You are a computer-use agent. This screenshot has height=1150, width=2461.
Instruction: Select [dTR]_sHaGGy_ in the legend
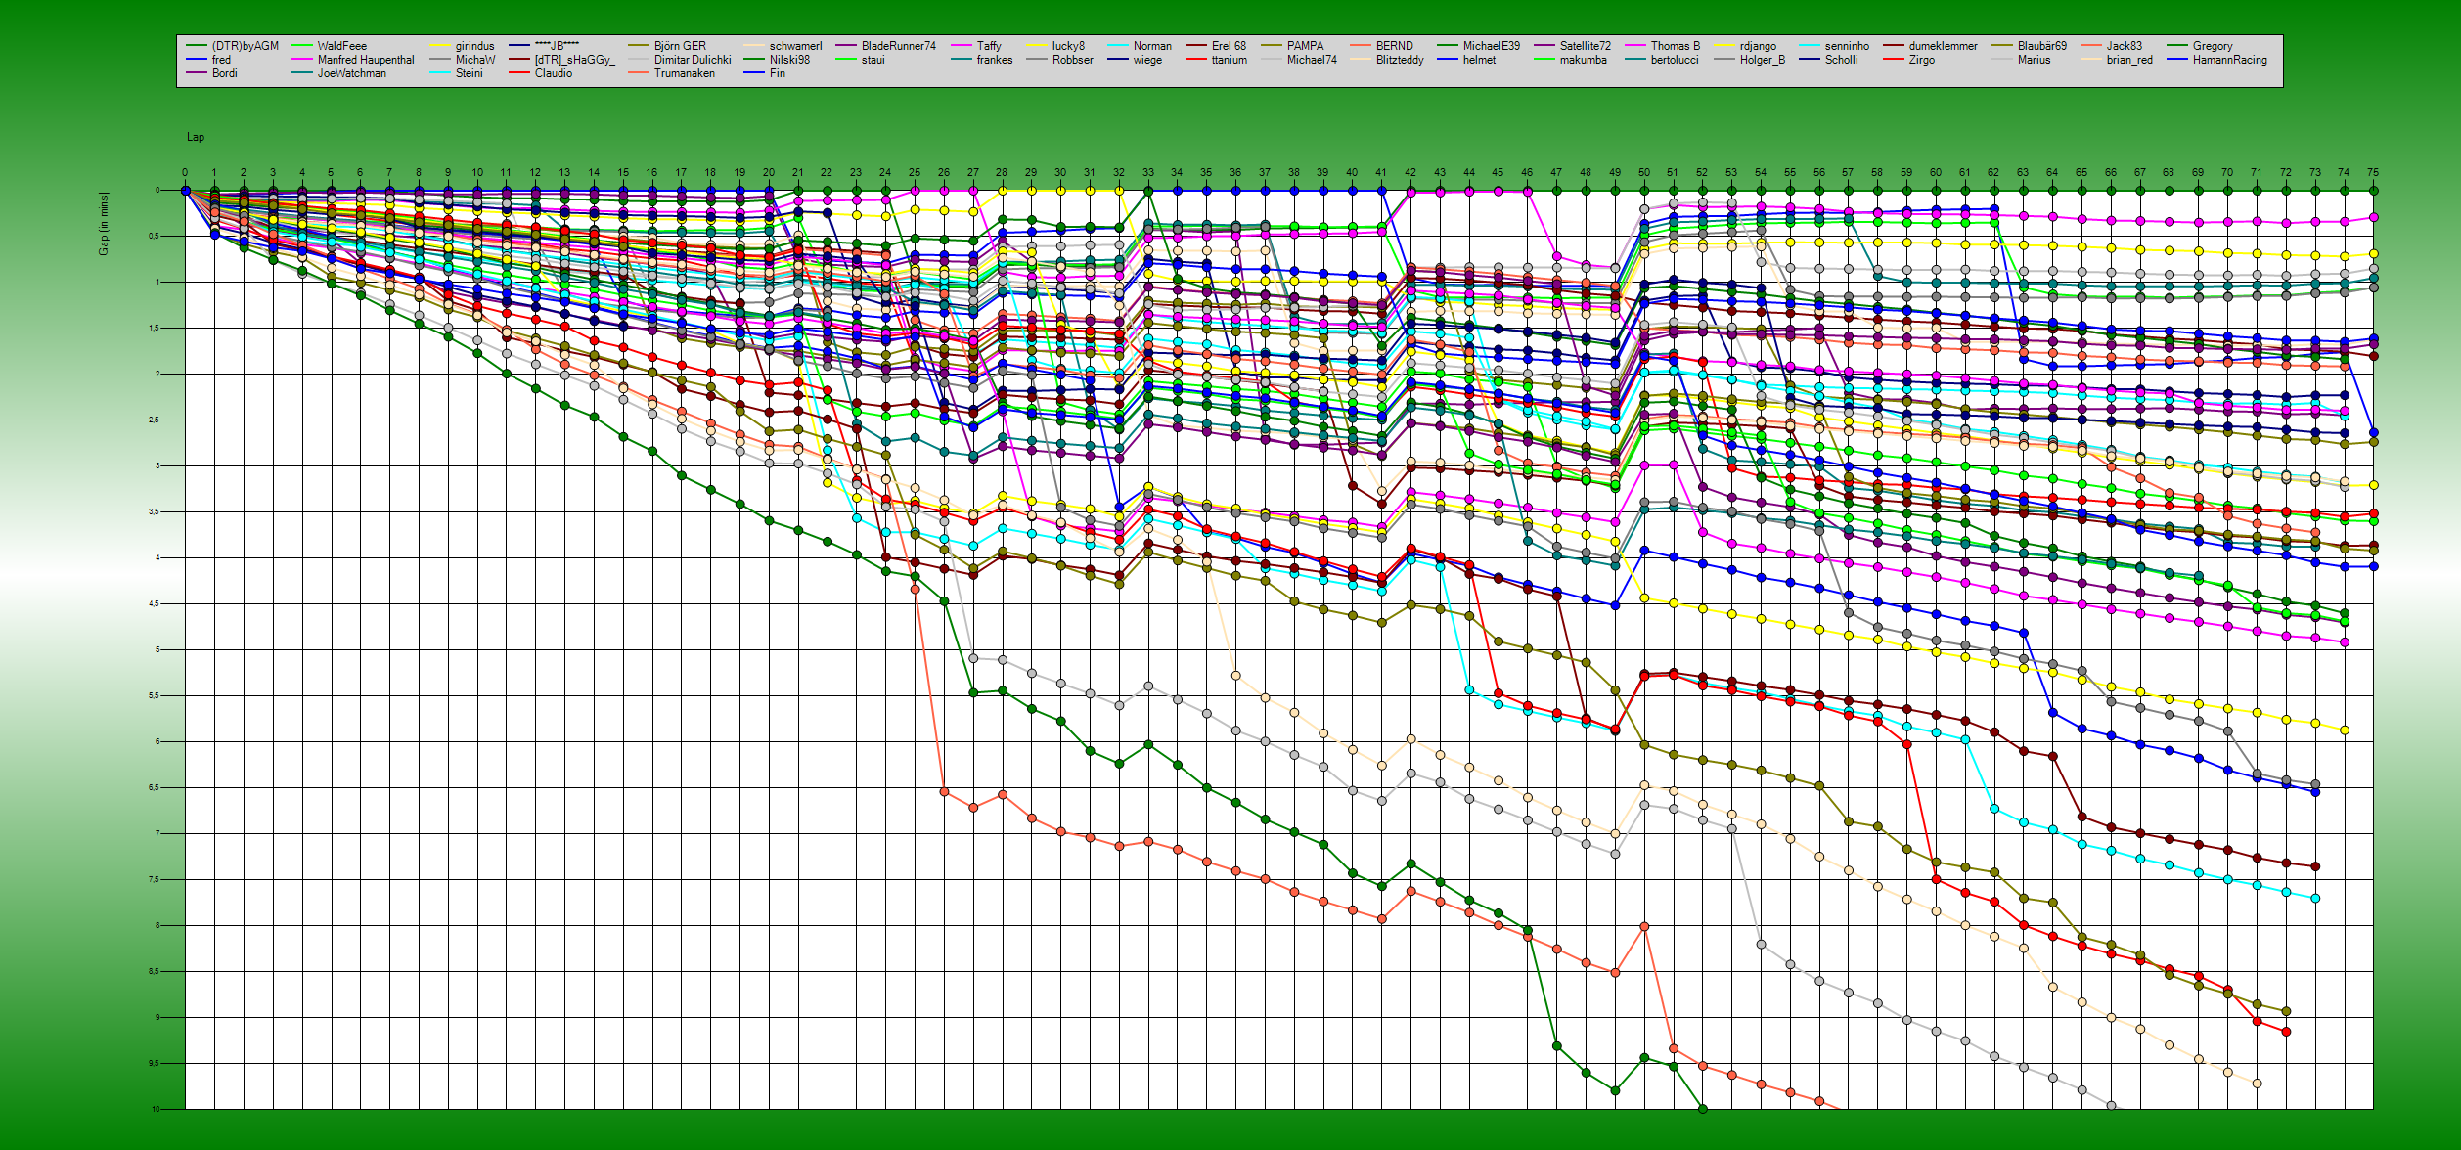[x=574, y=60]
